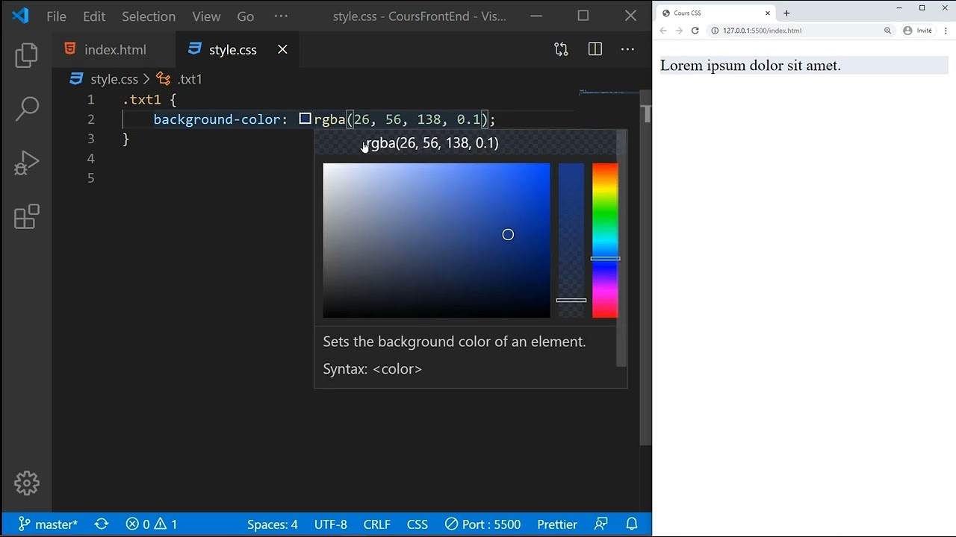The image size is (956, 537).
Task: Open the Edit menu
Action: click(94, 16)
